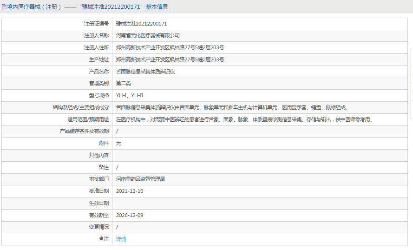The image size is (413, 250).
Task: Select product name 舌面脉信息采集体质辨识仪
Action: coord(145,72)
